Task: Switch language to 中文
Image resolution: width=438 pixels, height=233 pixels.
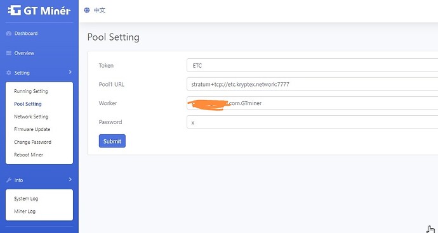Action: coord(100,10)
